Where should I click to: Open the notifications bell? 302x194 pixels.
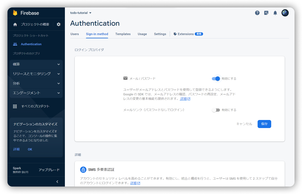[275, 13]
